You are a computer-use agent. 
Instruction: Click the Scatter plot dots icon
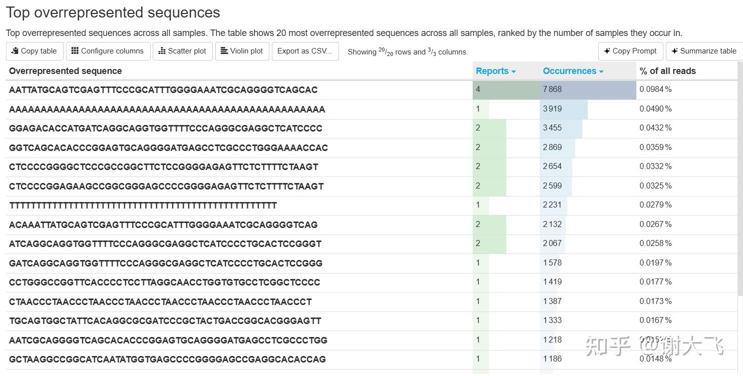pyautogui.click(x=162, y=51)
